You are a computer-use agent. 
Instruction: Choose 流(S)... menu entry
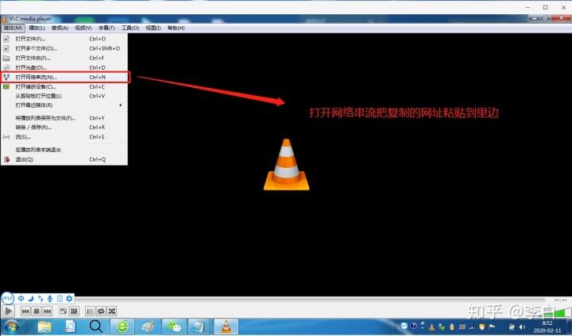[x=64, y=137]
